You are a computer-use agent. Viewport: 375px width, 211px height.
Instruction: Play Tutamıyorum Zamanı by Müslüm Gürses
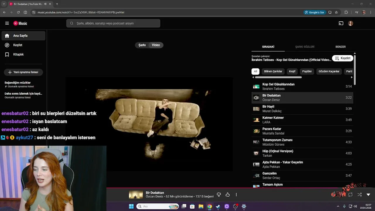click(x=302, y=142)
